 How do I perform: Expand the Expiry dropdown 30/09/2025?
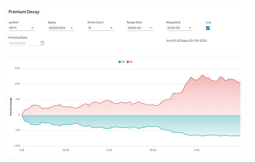tap(61, 28)
